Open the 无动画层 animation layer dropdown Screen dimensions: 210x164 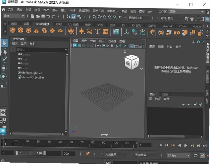pyautogui.click(x=146, y=155)
